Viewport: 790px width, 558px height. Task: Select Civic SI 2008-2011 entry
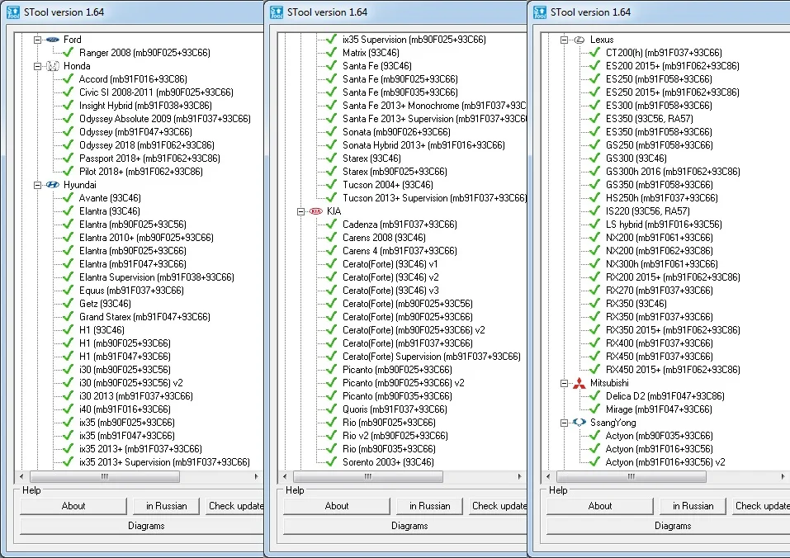point(156,92)
